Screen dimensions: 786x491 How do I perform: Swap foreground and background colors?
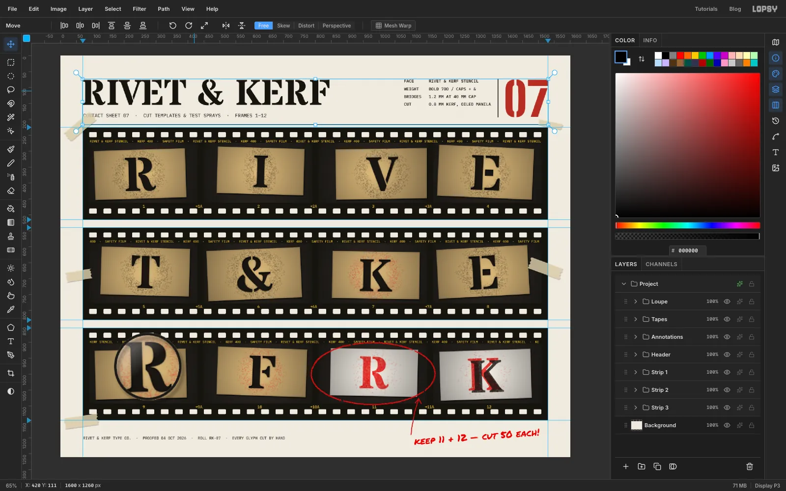click(x=642, y=59)
